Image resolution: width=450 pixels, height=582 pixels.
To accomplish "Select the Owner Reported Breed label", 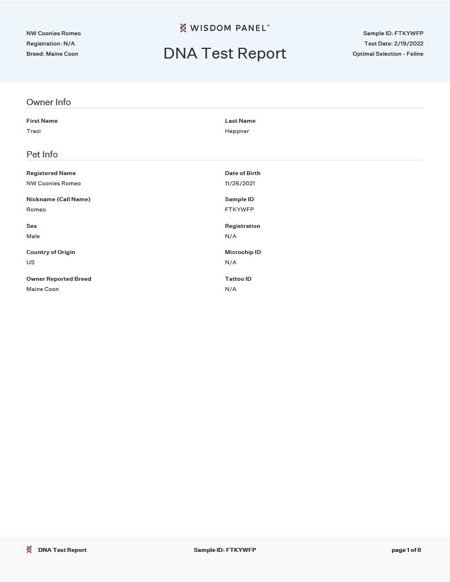I will coord(59,279).
